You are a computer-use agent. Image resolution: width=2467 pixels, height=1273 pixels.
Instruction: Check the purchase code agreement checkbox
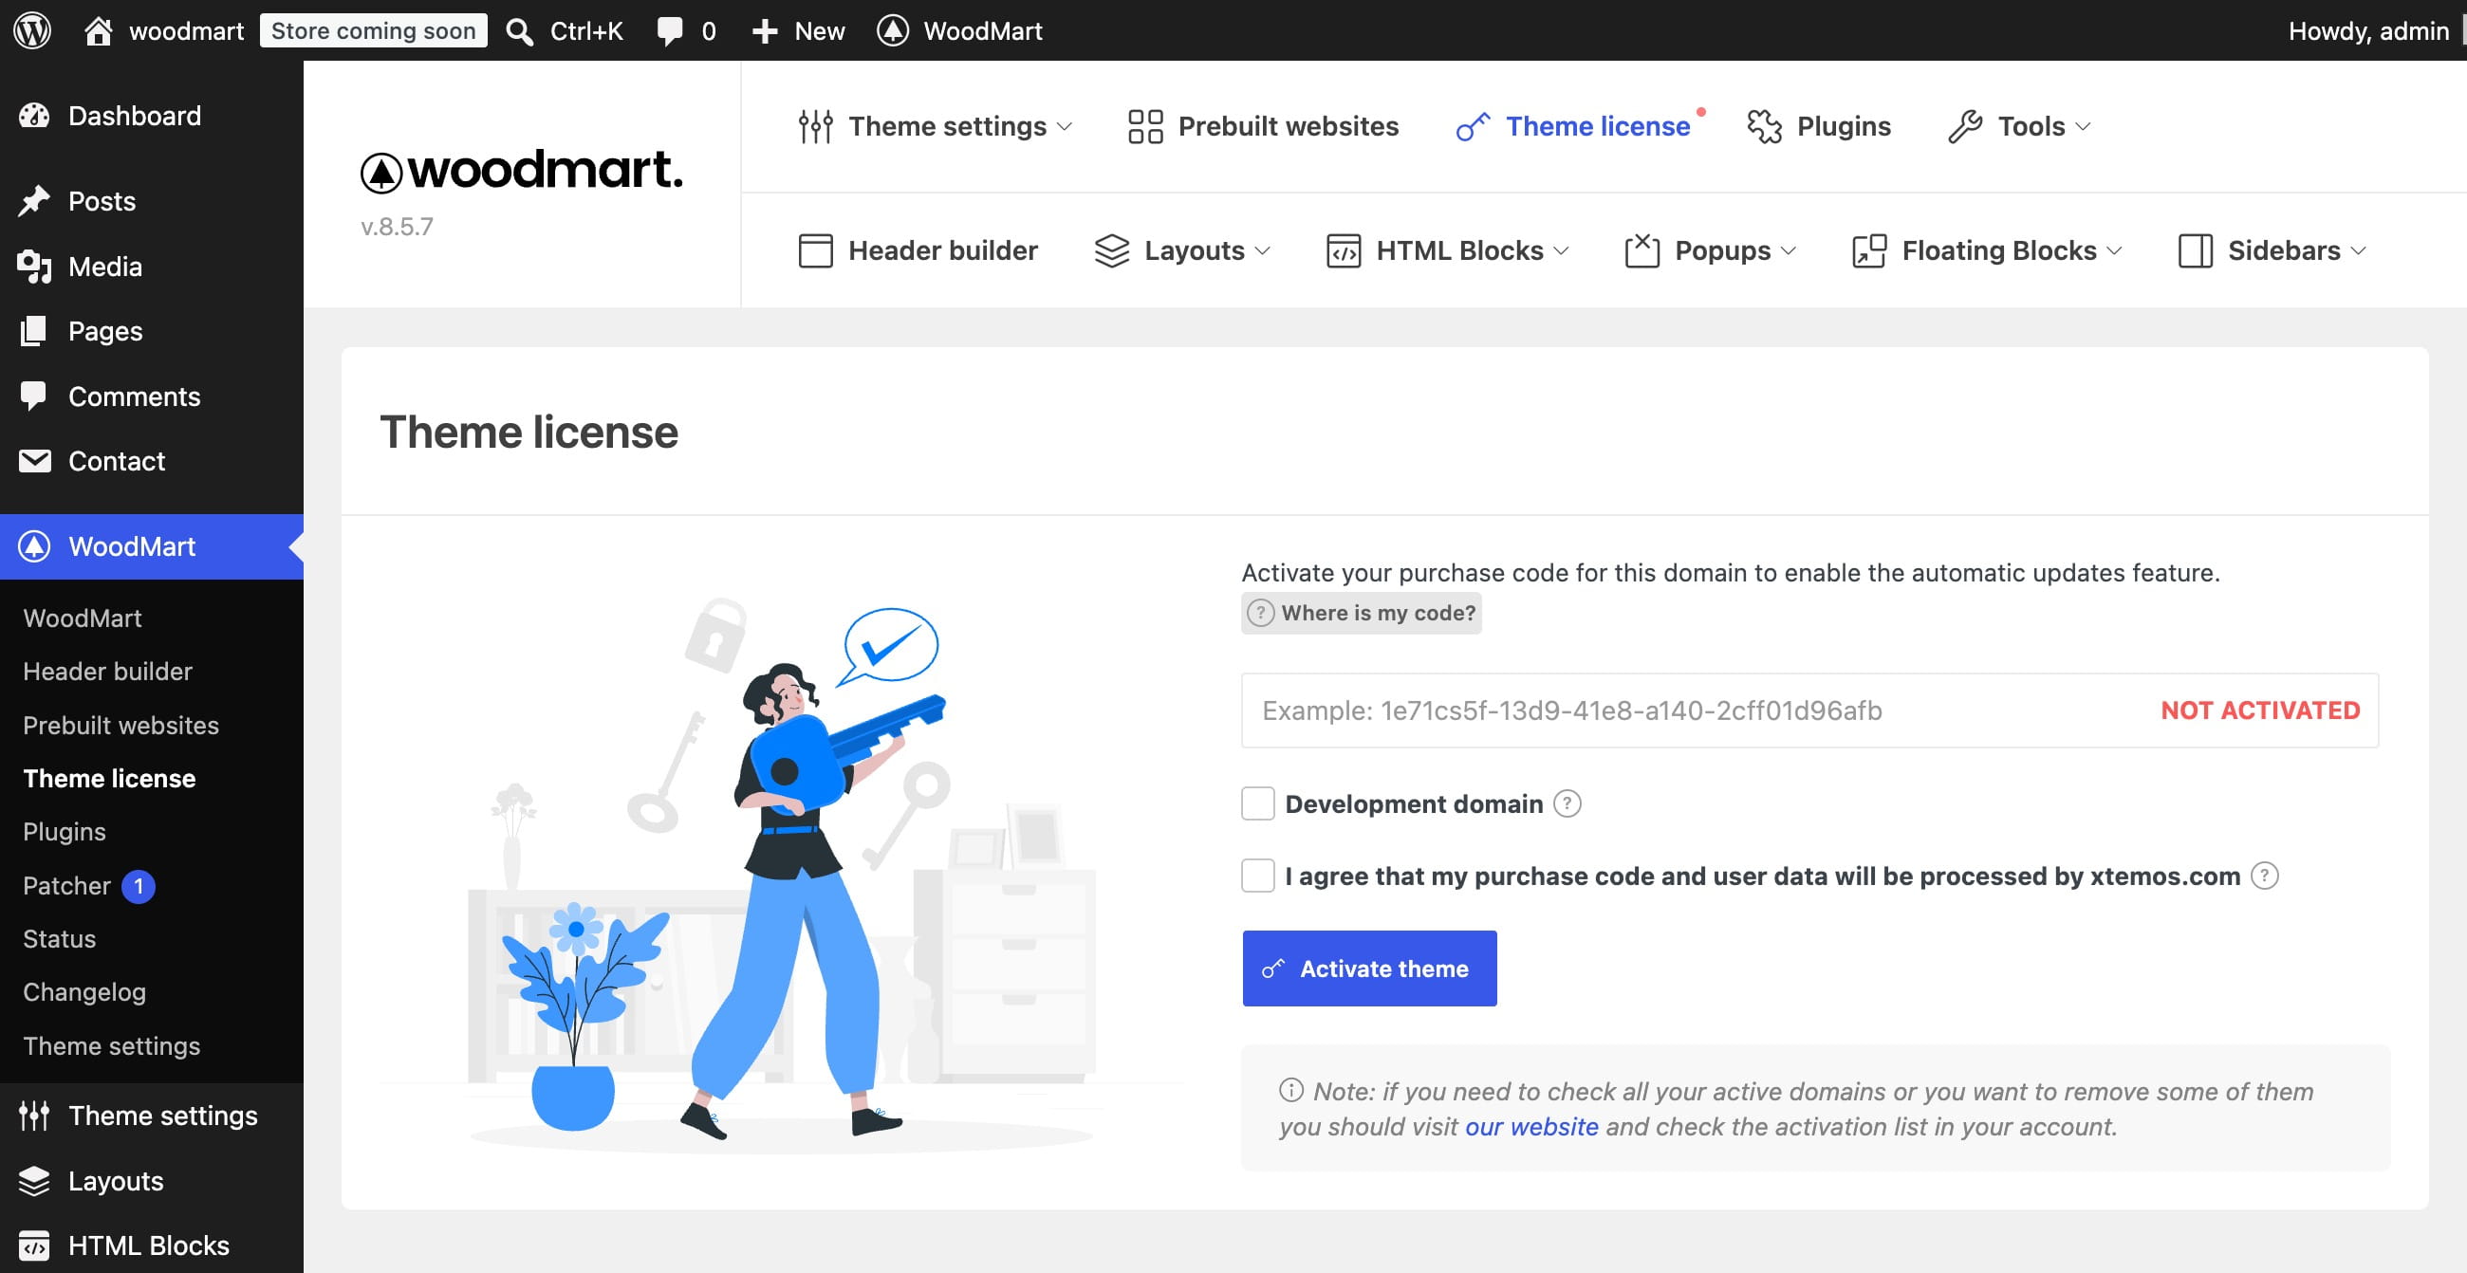point(1258,876)
